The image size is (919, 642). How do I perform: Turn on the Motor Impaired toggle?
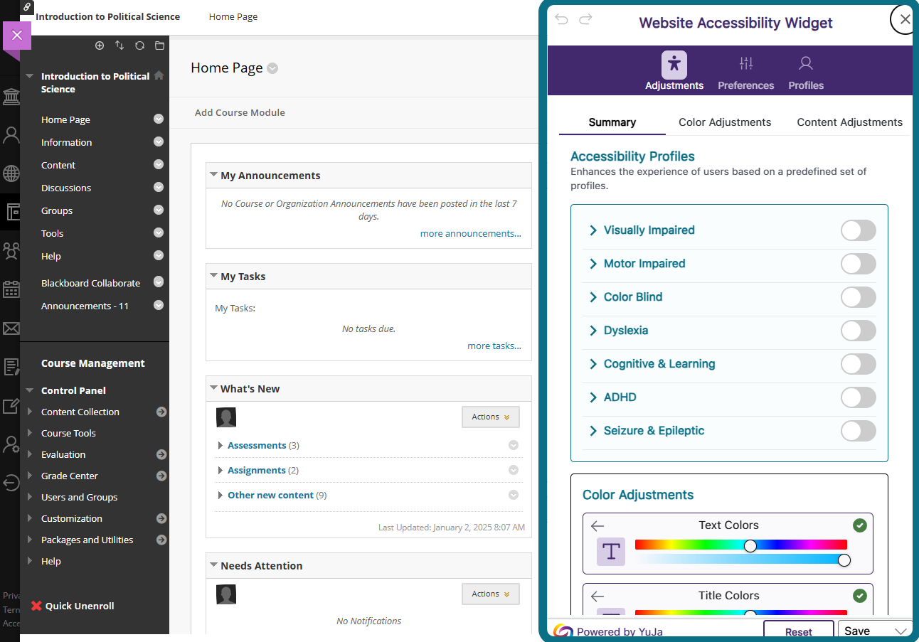pyautogui.click(x=859, y=264)
